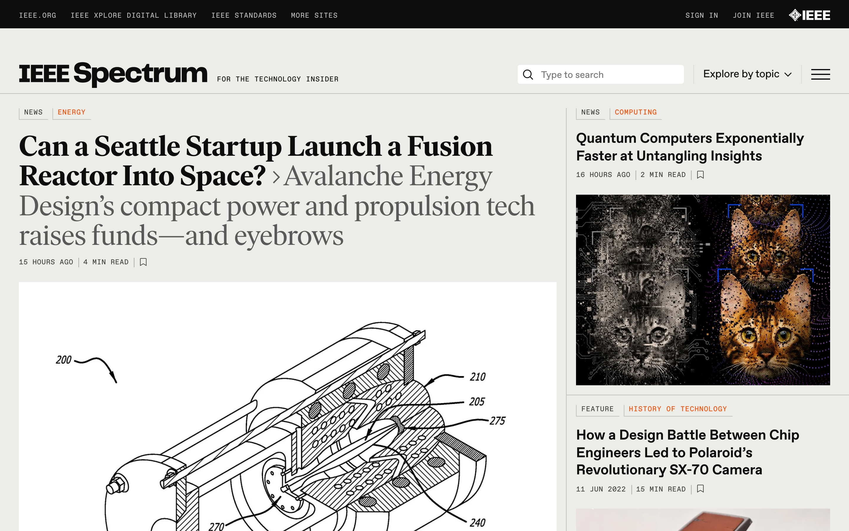Click the IEEE Spectrum logo

coord(113,74)
